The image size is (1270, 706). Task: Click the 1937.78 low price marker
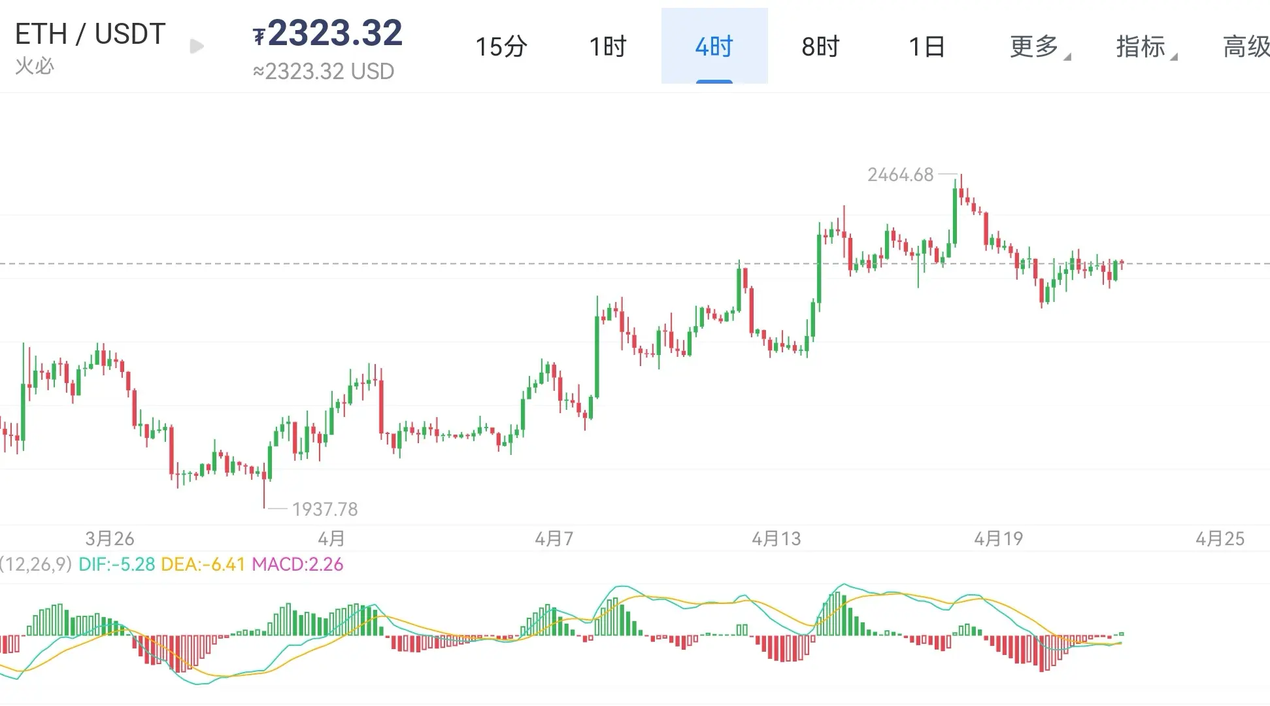point(325,509)
